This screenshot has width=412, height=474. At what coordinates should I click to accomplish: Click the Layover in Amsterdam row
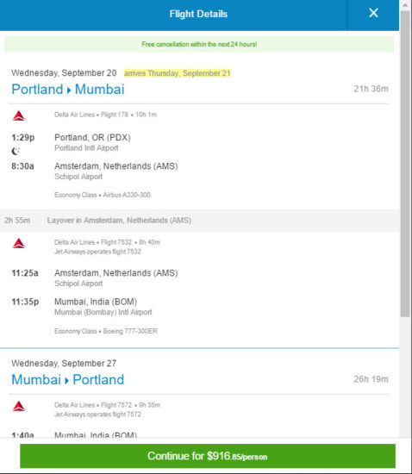click(x=199, y=221)
